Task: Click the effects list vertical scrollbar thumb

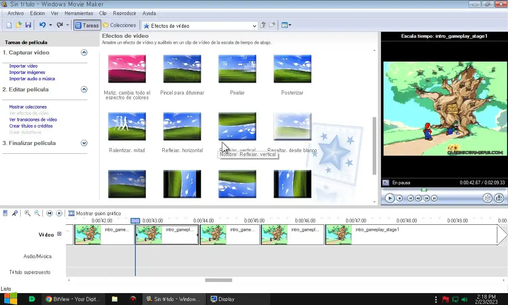Action: click(x=375, y=146)
